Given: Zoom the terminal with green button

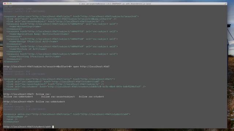Looking at the screenshot, I should click(11, 4).
